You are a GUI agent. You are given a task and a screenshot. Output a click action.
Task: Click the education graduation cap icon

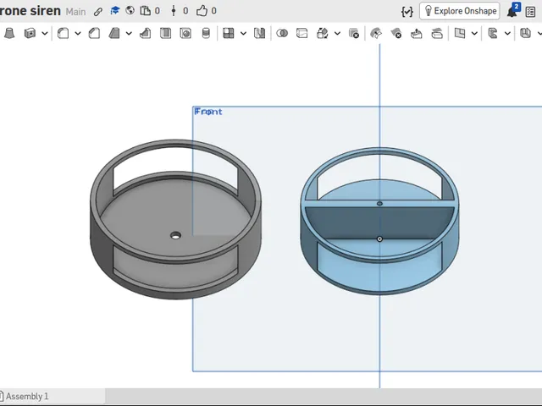point(115,11)
